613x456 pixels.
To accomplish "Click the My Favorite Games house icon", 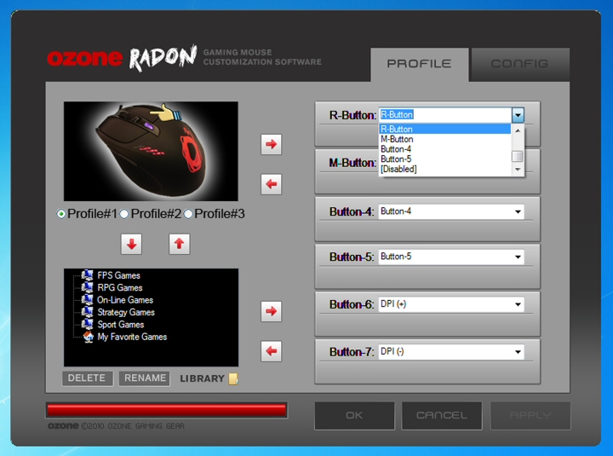I will (89, 337).
